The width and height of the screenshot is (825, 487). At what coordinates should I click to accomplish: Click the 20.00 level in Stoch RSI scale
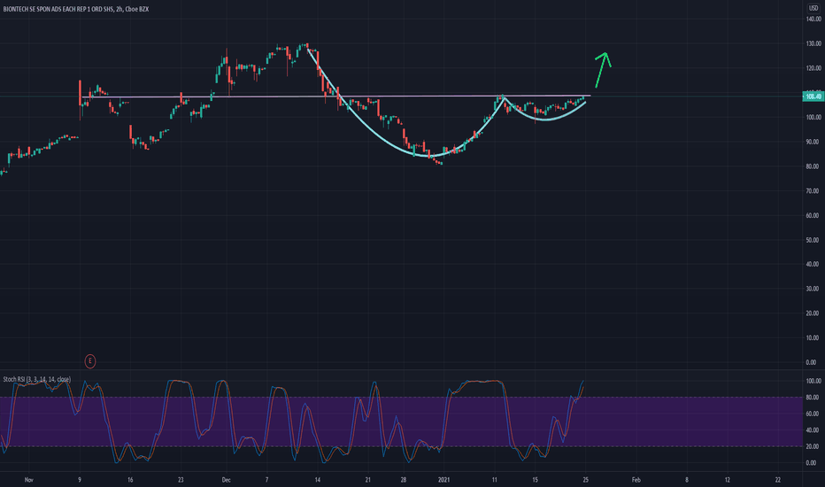click(813, 446)
